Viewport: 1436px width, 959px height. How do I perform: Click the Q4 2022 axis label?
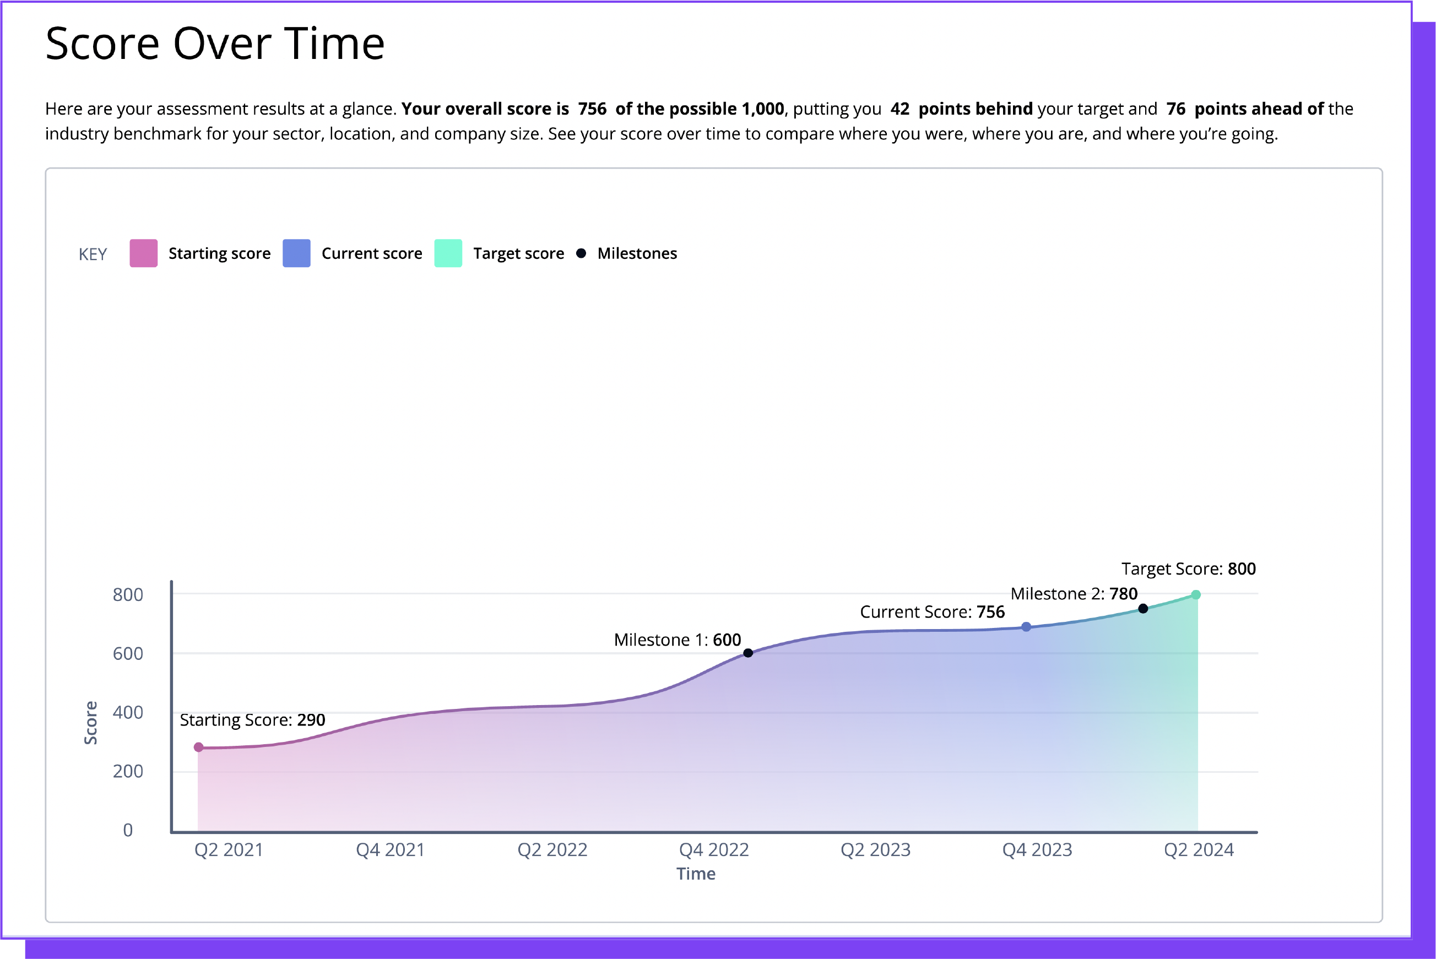point(714,850)
